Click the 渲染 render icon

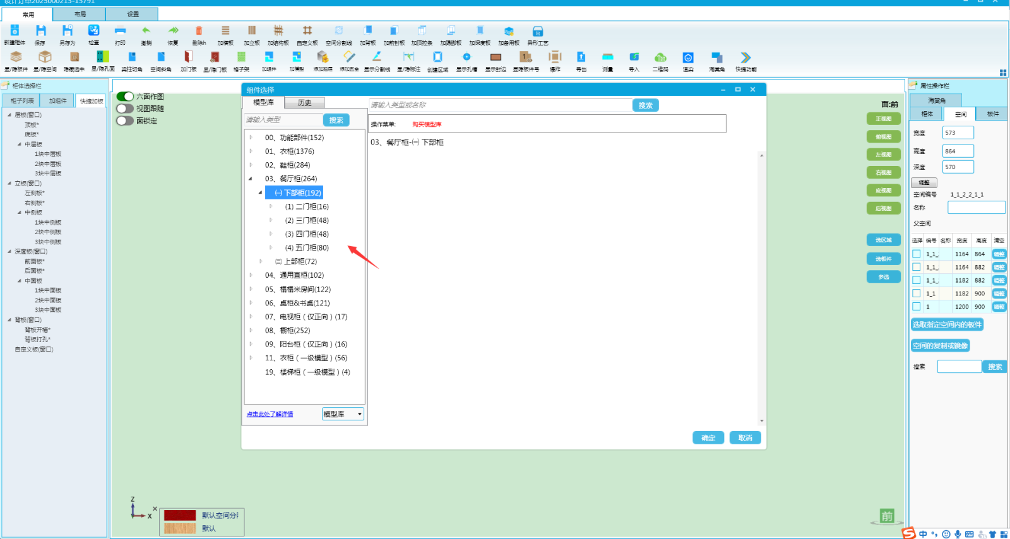point(688,57)
